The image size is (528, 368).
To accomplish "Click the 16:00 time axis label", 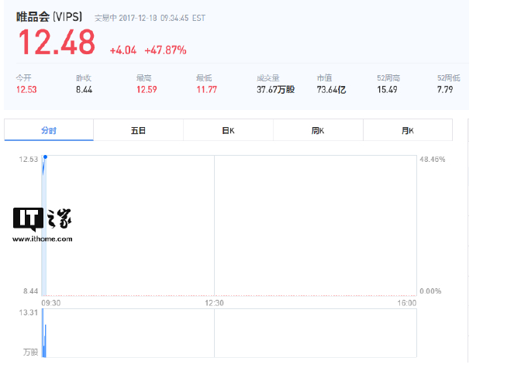I will [407, 303].
